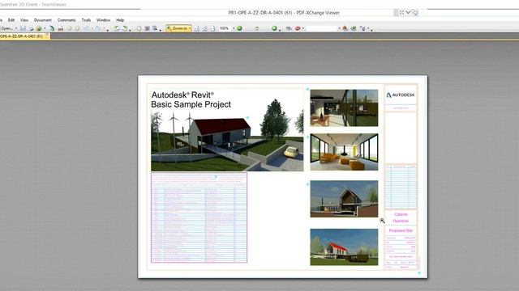Click the second icon after search box
Image resolution: width=519 pixels, height=291 pixels.
pos(354,28)
